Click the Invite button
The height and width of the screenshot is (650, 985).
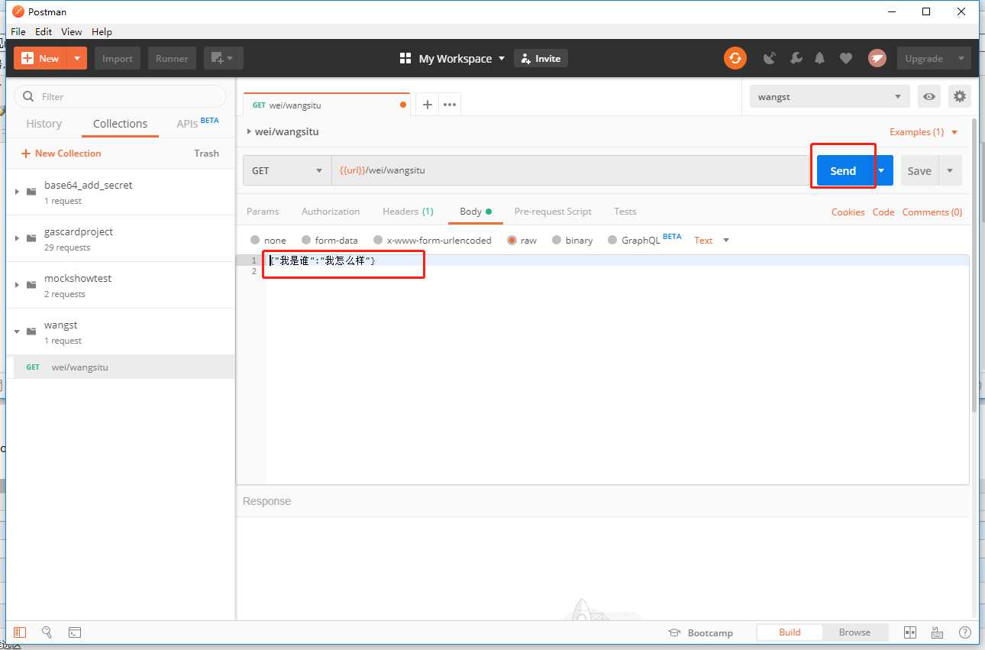(x=541, y=58)
